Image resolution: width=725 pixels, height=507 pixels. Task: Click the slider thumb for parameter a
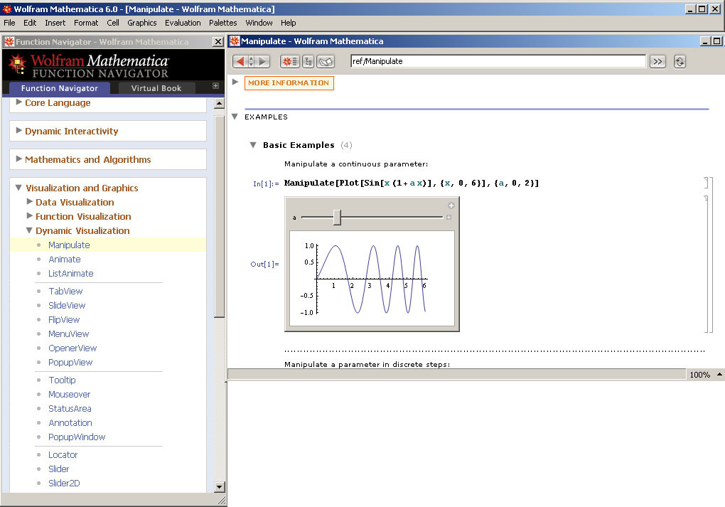coord(337,217)
